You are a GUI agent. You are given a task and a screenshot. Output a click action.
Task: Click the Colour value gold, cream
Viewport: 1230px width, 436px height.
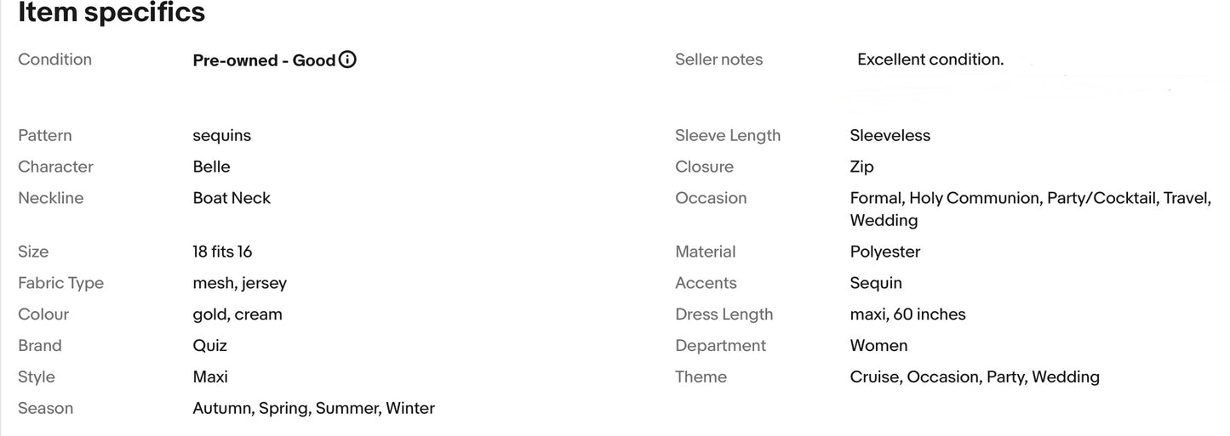[237, 314]
